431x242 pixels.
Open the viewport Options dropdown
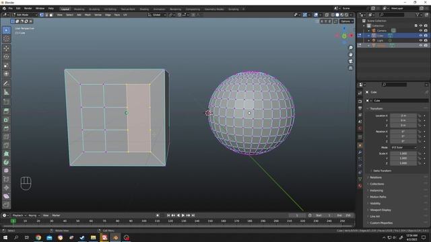point(346,21)
